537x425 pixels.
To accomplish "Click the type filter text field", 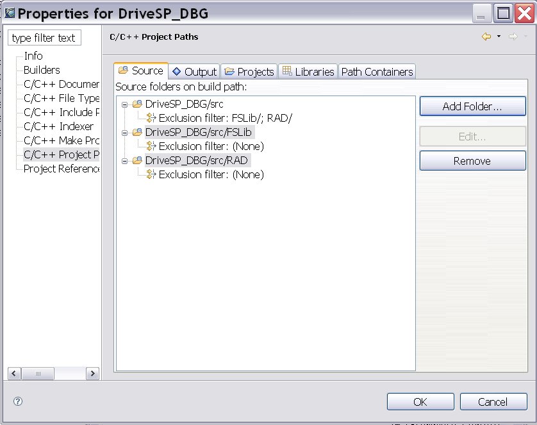I will [x=44, y=38].
